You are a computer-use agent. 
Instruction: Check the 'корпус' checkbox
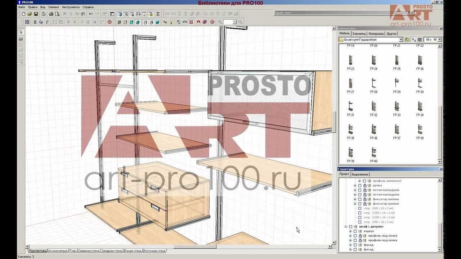(x=355, y=231)
